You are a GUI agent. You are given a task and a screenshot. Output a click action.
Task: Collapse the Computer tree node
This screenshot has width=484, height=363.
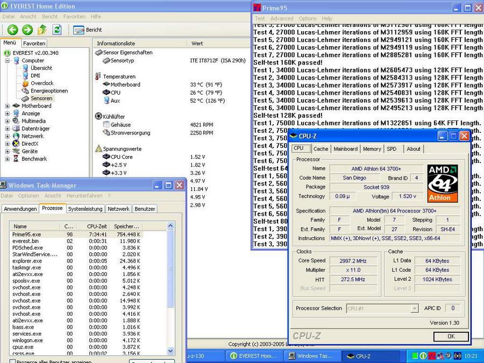pos(8,61)
